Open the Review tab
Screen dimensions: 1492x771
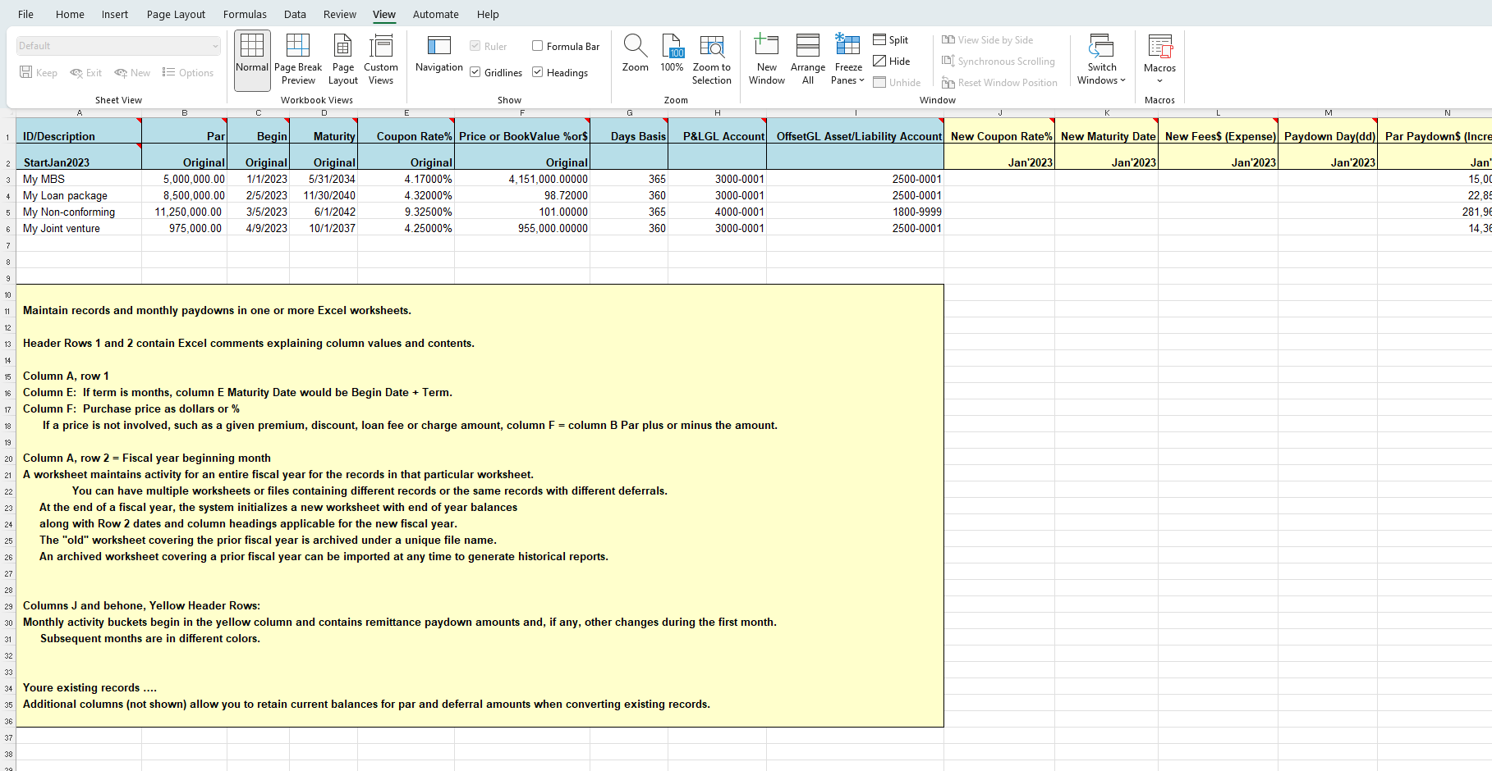[340, 14]
